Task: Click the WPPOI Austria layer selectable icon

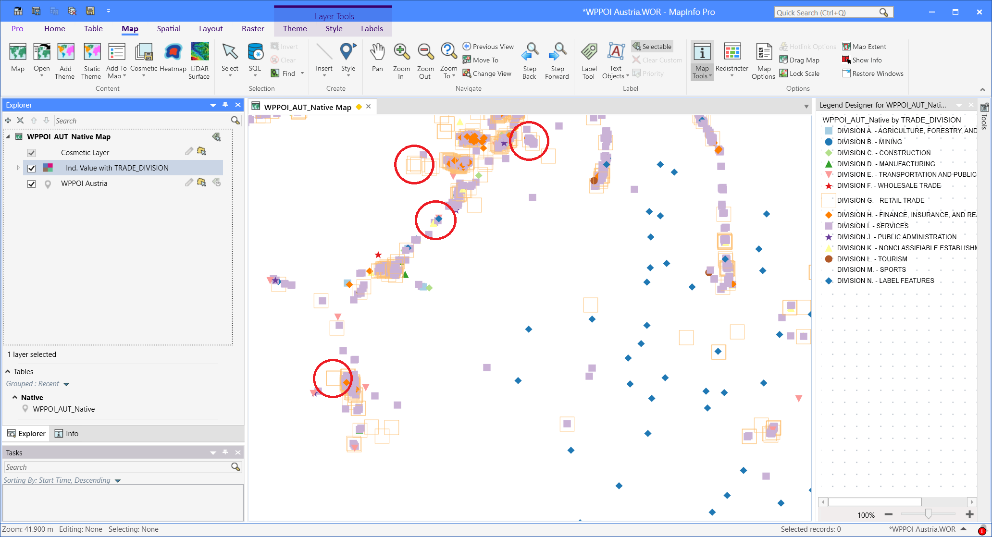Action: (x=202, y=183)
